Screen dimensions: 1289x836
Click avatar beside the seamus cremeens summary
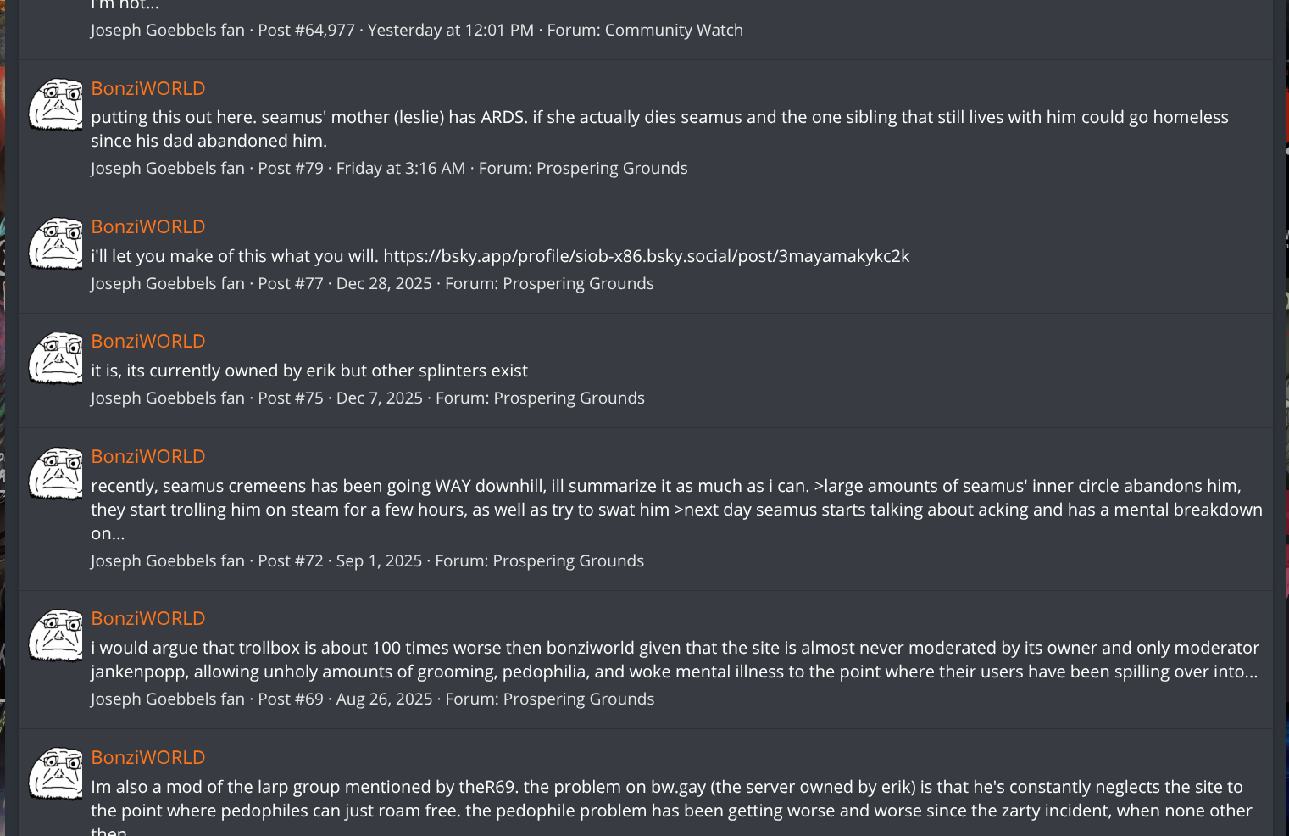[56, 474]
